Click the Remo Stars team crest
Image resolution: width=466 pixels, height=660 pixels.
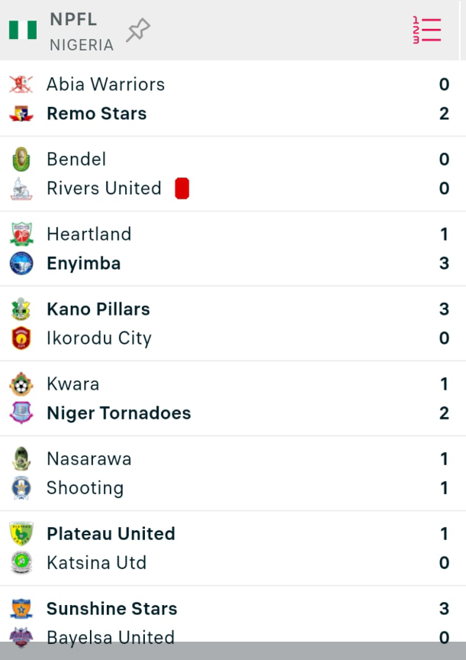pyautogui.click(x=21, y=114)
